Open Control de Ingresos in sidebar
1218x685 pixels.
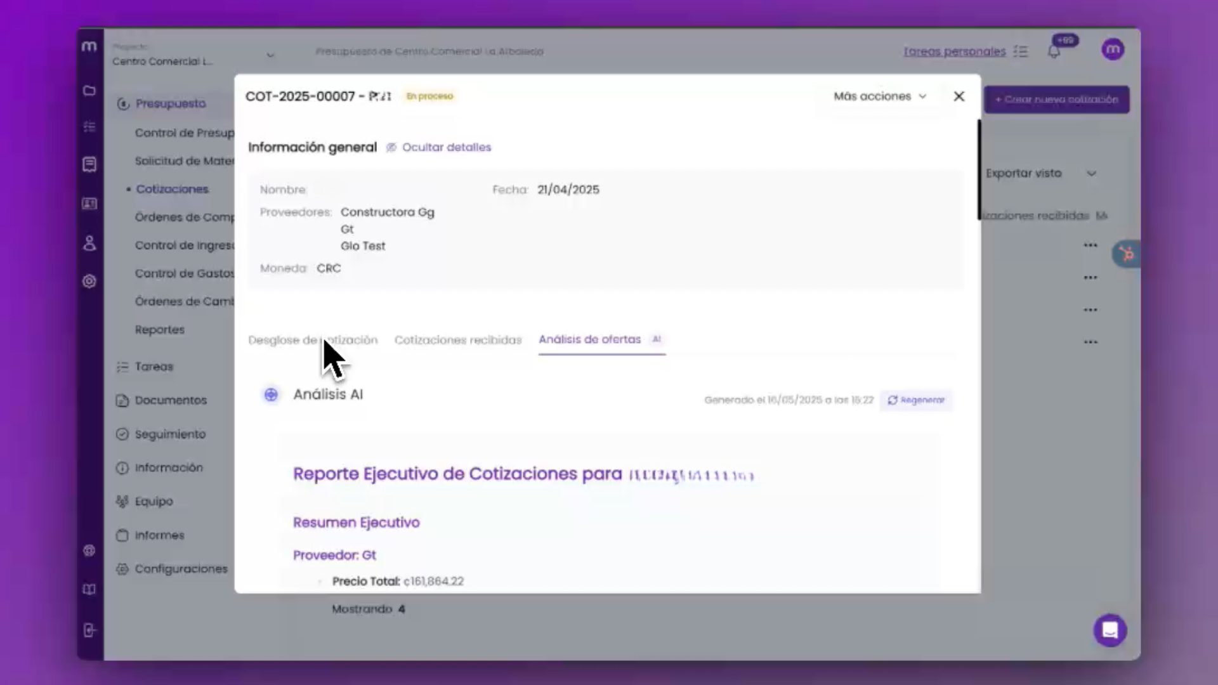tap(184, 245)
